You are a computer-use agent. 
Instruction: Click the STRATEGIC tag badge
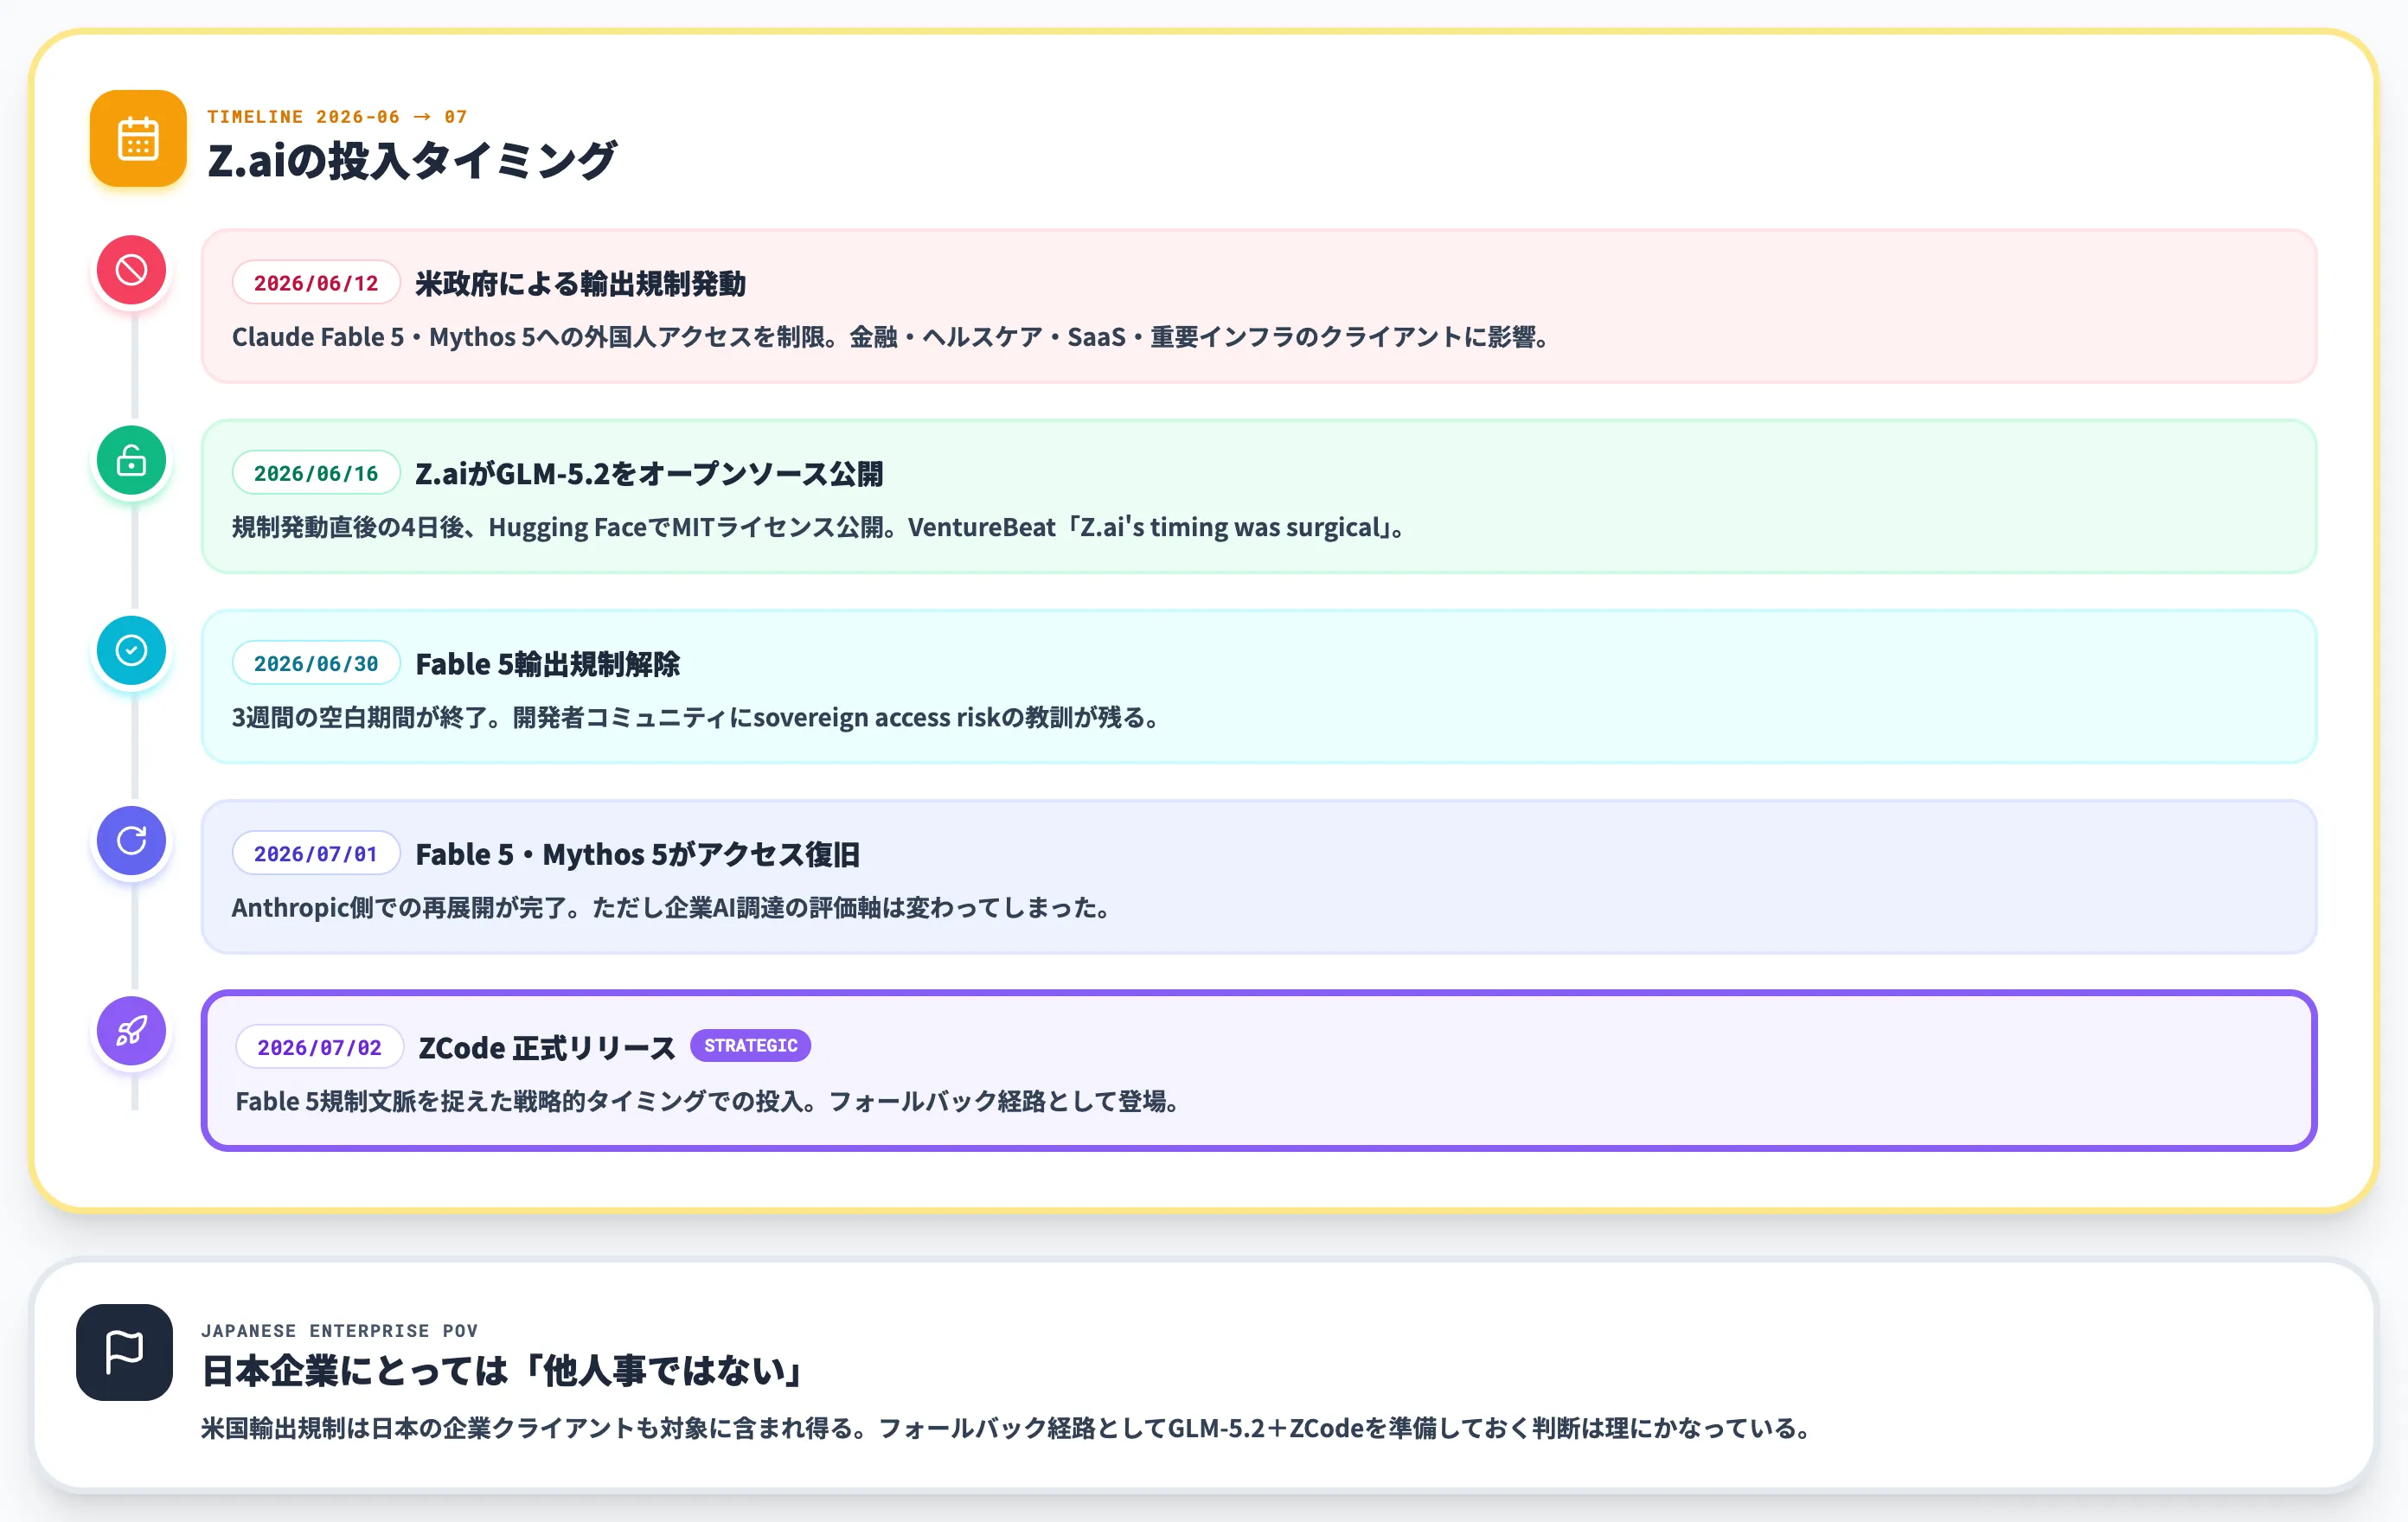pyautogui.click(x=751, y=1045)
